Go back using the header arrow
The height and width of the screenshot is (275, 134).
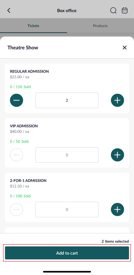point(9,10)
